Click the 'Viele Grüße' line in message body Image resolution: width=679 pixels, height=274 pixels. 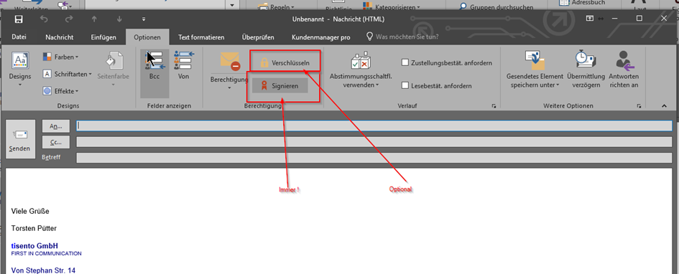pos(30,212)
